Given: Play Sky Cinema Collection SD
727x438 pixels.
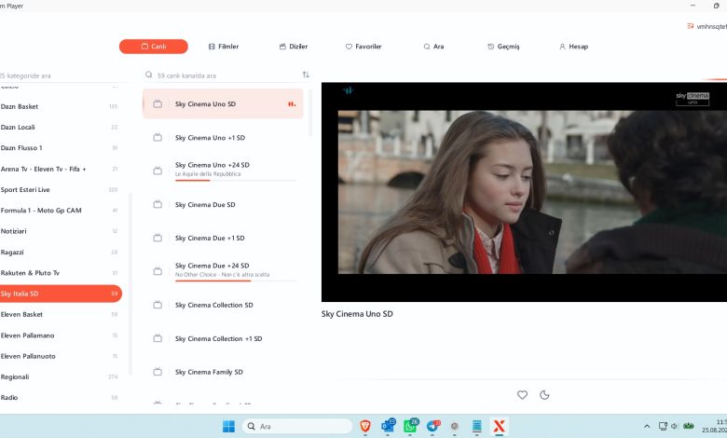Looking at the screenshot, I should coord(223,305).
